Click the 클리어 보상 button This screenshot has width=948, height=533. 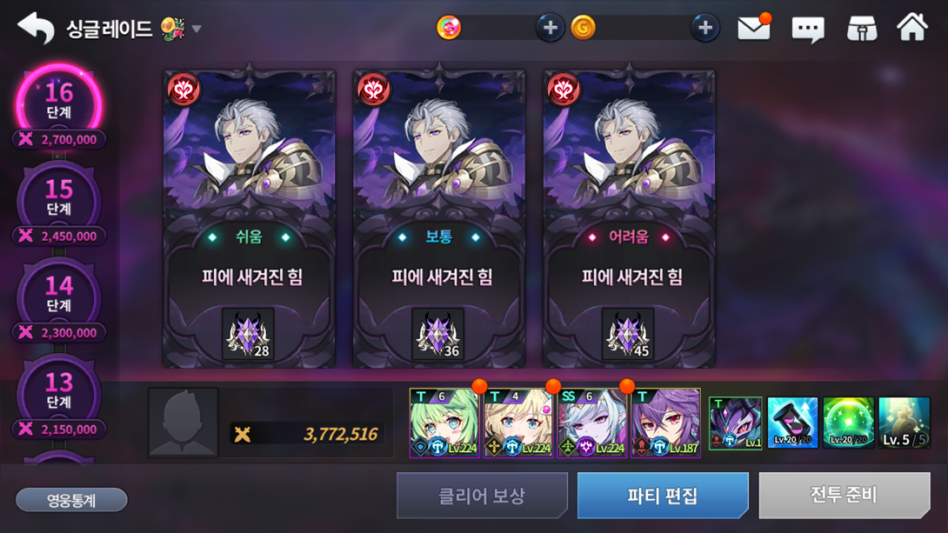click(482, 496)
